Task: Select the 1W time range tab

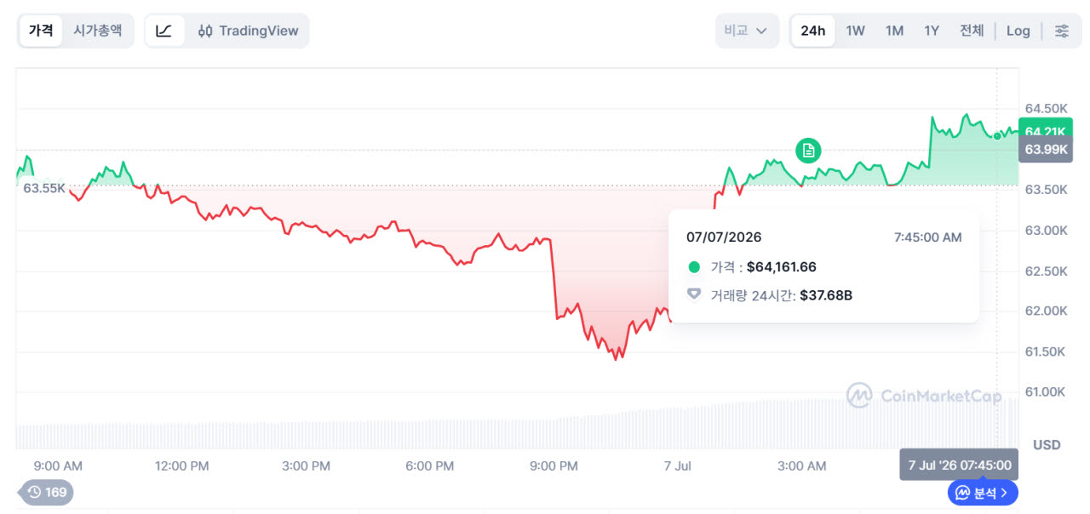Action: click(x=855, y=31)
